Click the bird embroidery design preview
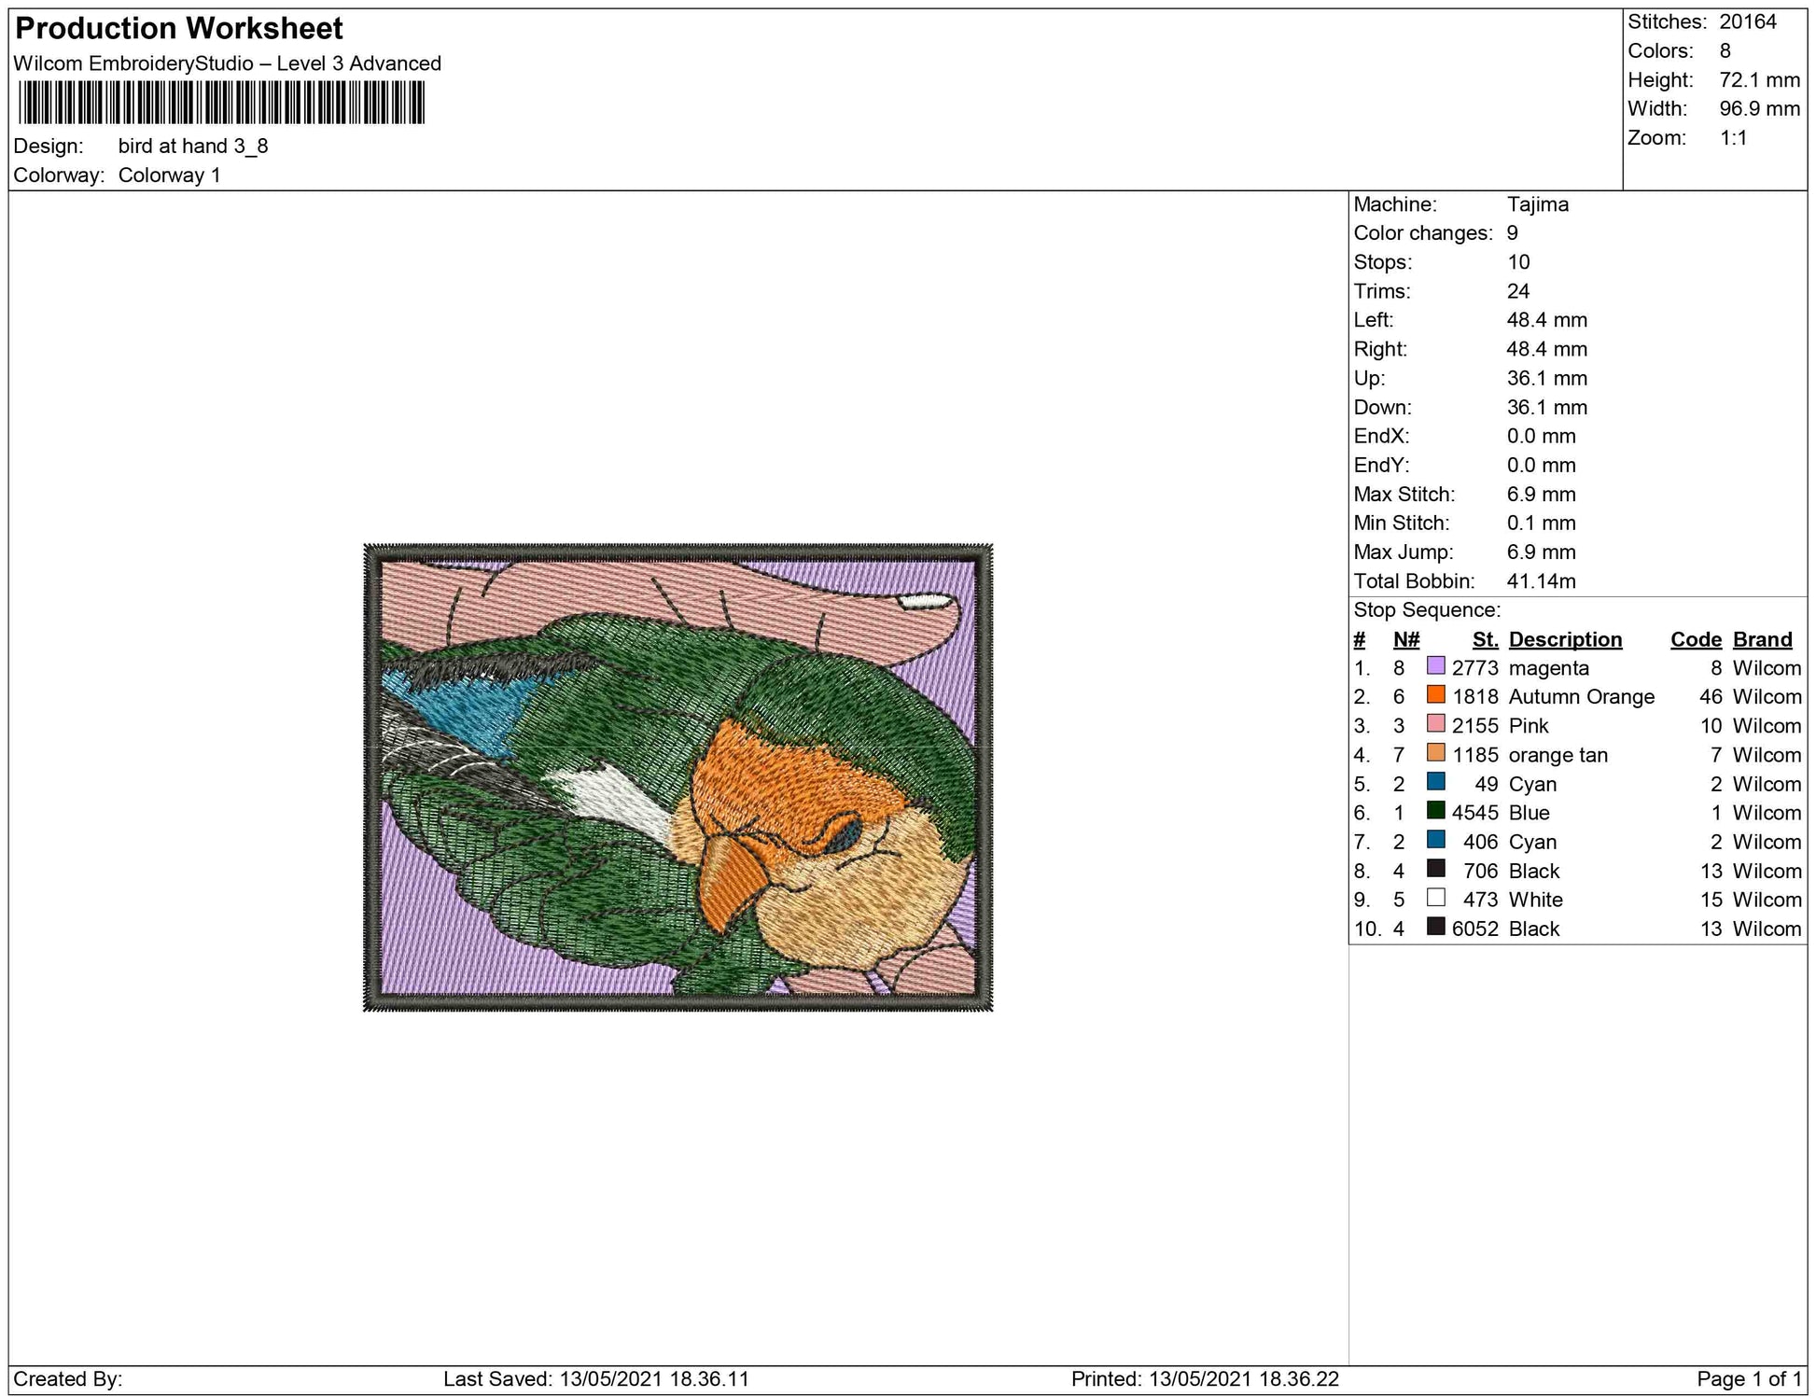1816x1397 pixels. [678, 776]
